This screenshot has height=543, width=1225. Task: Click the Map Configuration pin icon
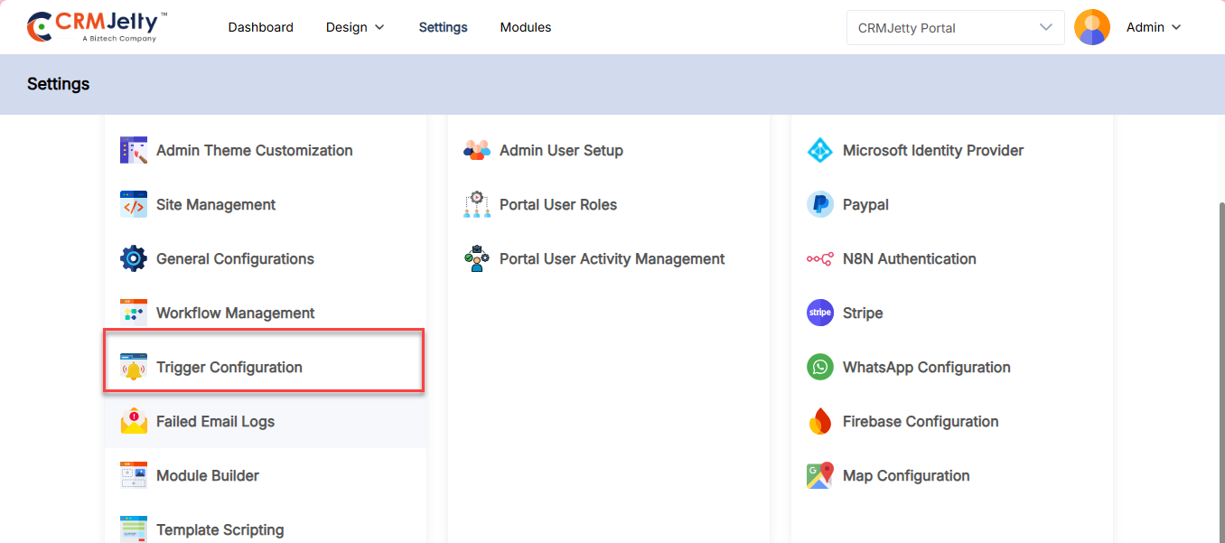pos(819,476)
